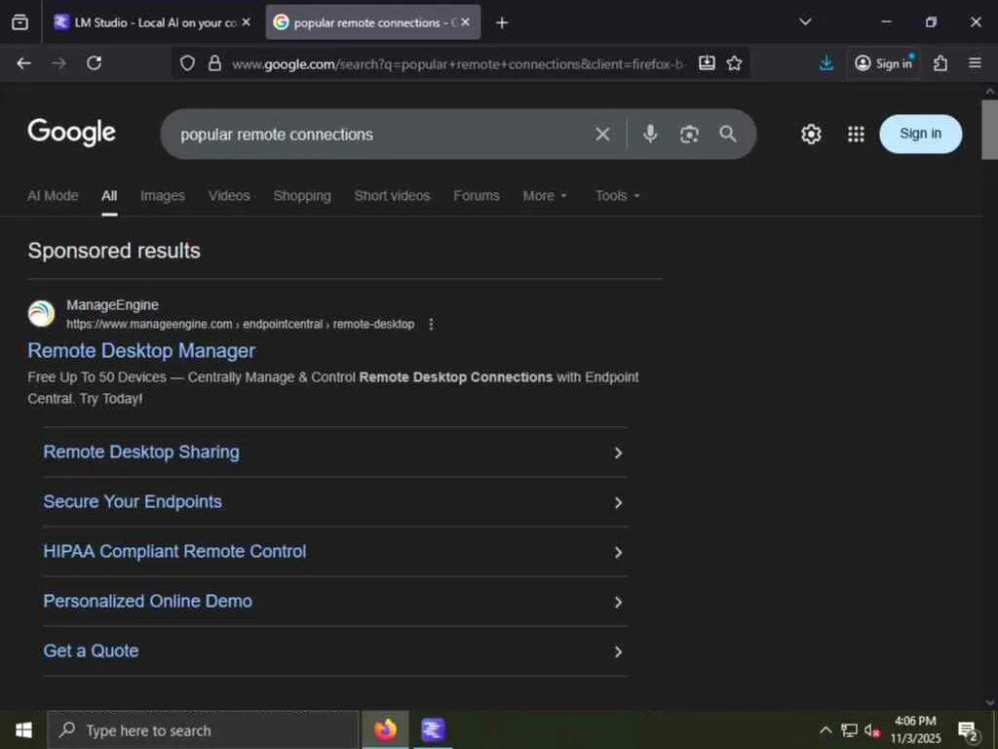Image resolution: width=998 pixels, height=749 pixels.
Task: Click chevron beside Get a Quote
Action: [x=618, y=651]
